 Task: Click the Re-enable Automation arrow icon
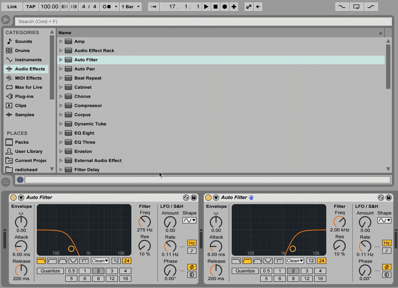click(258, 7)
